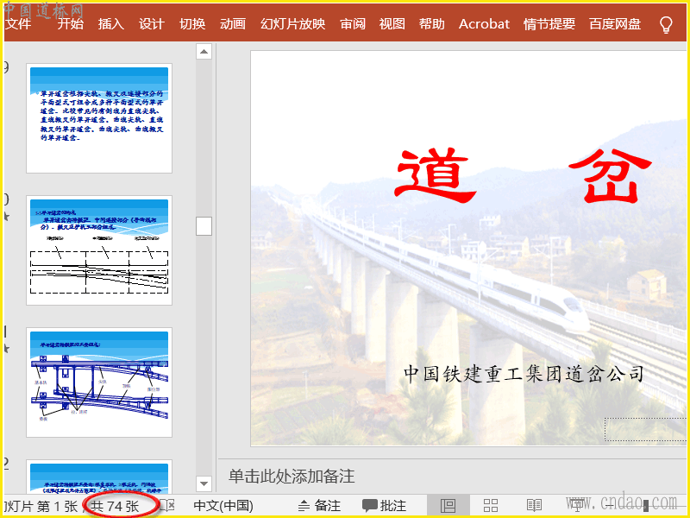Select the thumbnail with blue rail switch drawing
Screen dimensions: 690x518
[x=99, y=382]
